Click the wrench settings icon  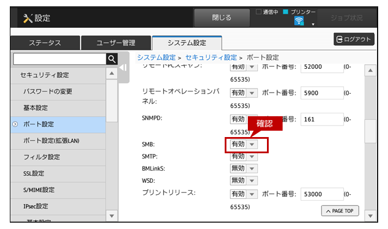coord(28,19)
